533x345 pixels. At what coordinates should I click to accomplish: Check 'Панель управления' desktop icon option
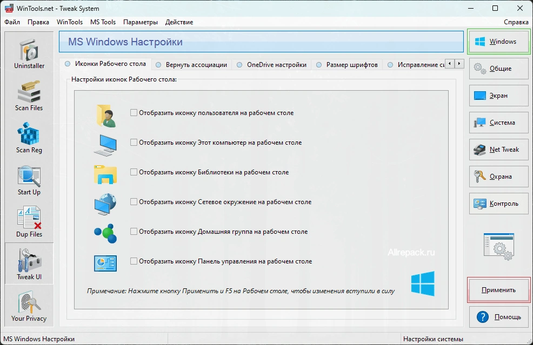pos(134,261)
